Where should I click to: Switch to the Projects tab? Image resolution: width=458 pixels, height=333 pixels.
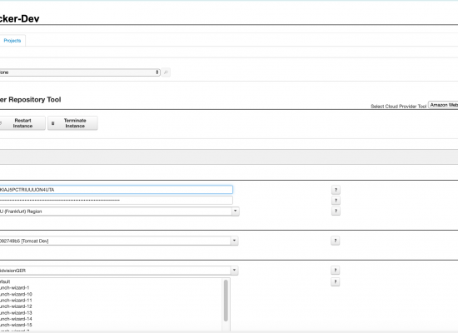12,41
